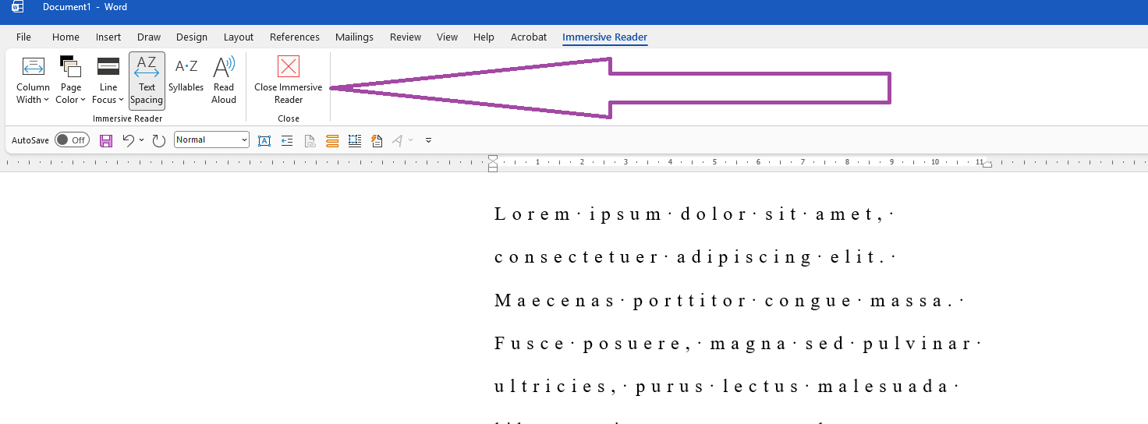This screenshot has width=1148, height=424.
Task: Undo the last action
Action: pos(129,140)
